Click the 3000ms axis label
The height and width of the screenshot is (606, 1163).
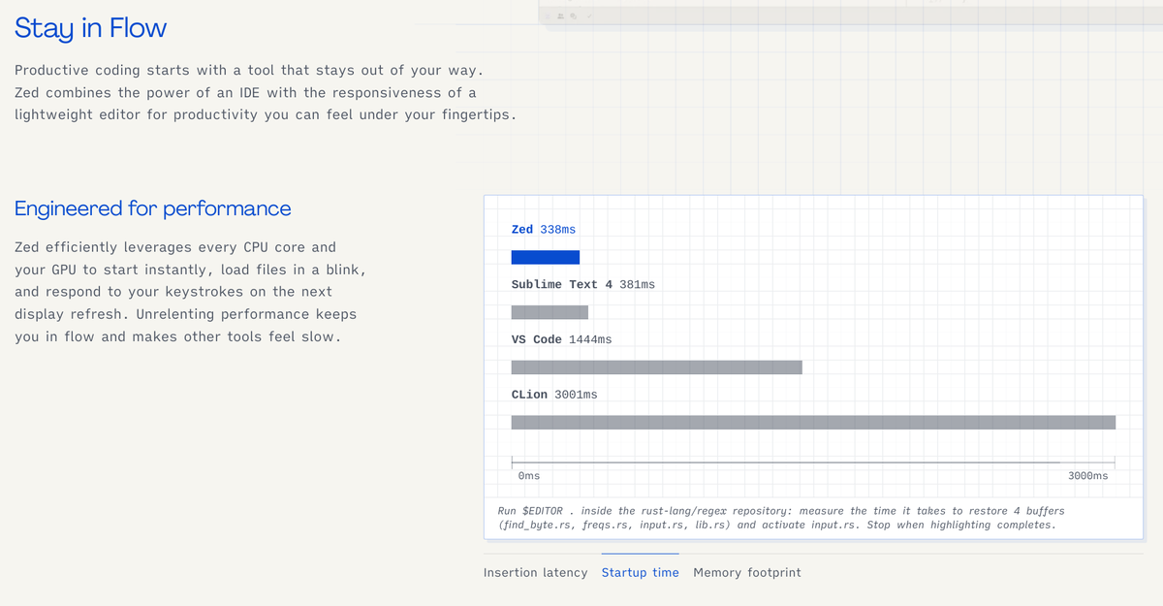coord(1087,476)
